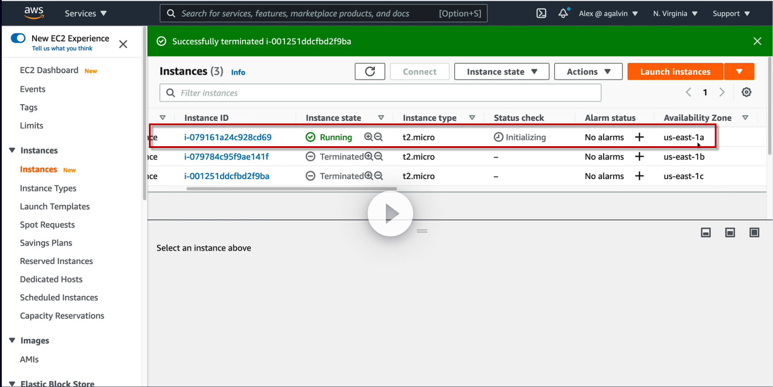Viewport: 773px width, 387px height.
Task: Open instance i-001251ddcfbd2f9ba
Action: click(227, 176)
